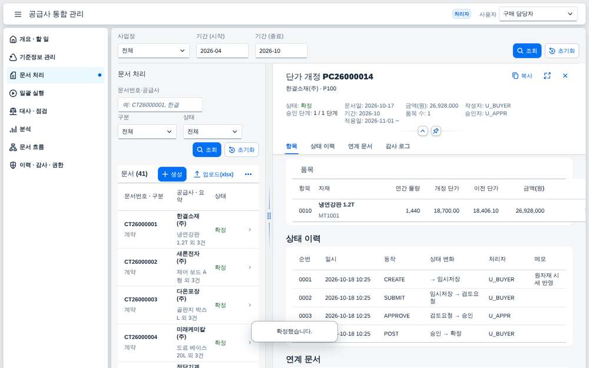Click memo 원자재 시세 반영
The image size is (589, 368).
547,279
